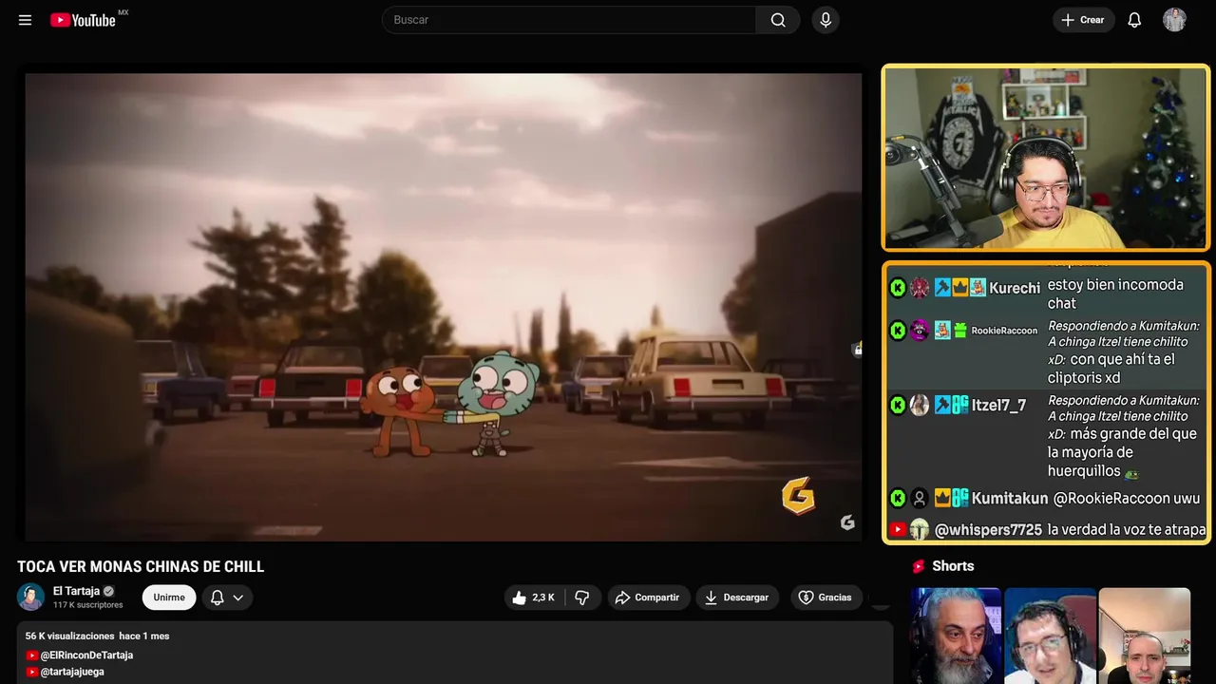Click the Kumitakun username in chat
The image size is (1216, 684).
coord(1010,498)
